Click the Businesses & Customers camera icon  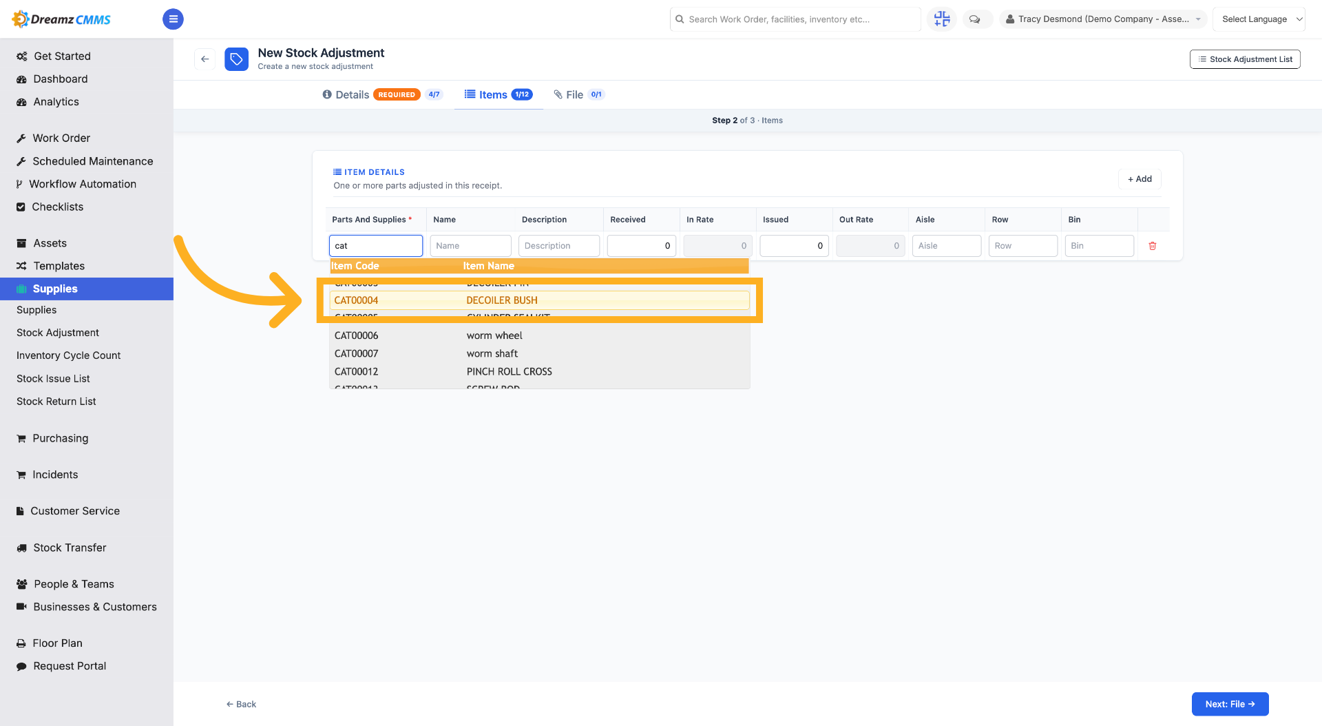(21, 607)
